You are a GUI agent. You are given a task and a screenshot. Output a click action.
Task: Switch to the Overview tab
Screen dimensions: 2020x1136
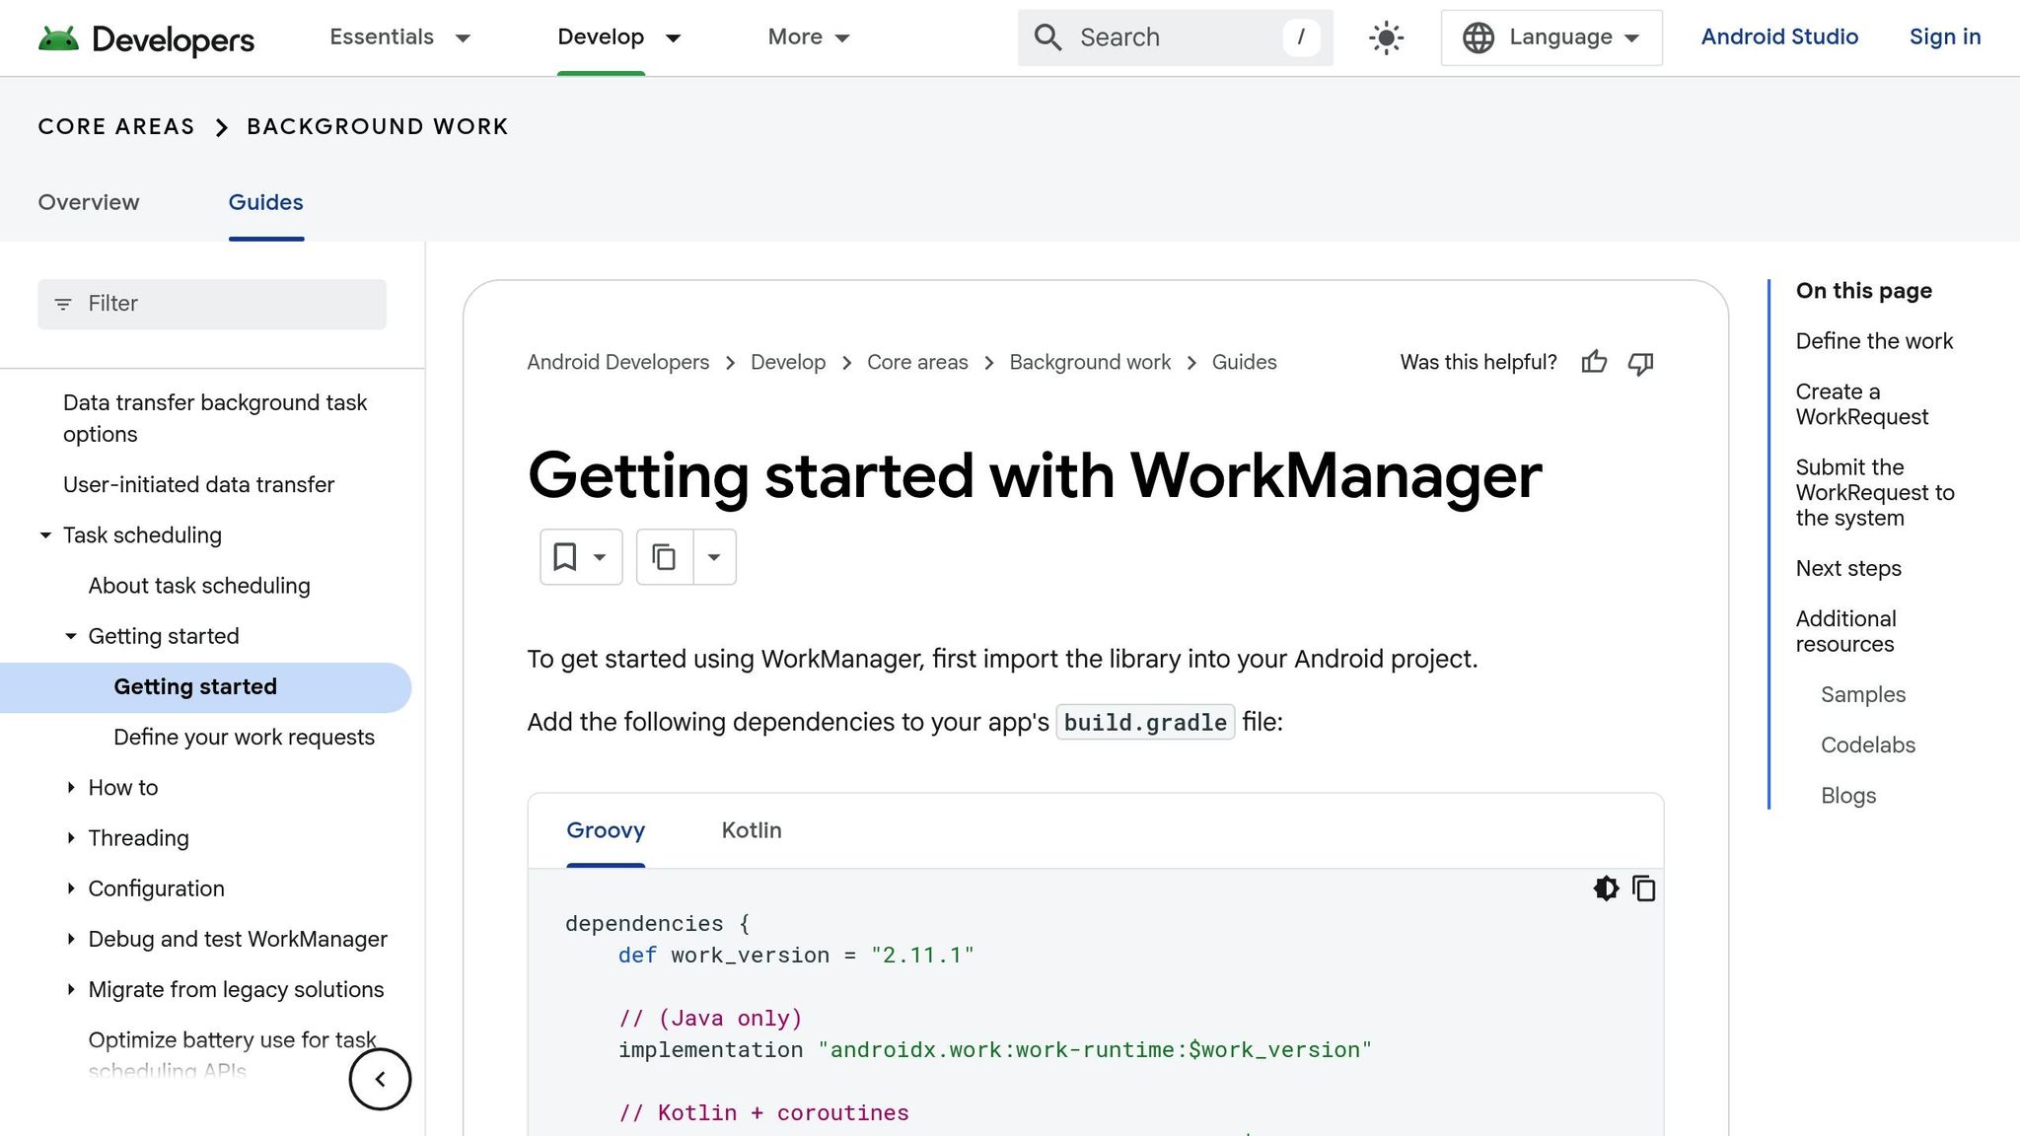click(x=89, y=203)
